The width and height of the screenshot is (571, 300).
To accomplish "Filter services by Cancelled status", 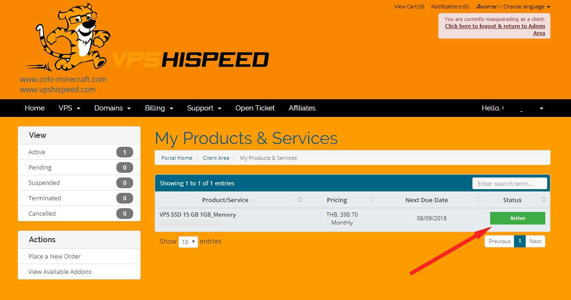I will pos(79,214).
